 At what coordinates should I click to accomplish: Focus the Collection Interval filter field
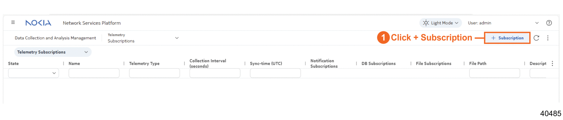pos(215,73)
